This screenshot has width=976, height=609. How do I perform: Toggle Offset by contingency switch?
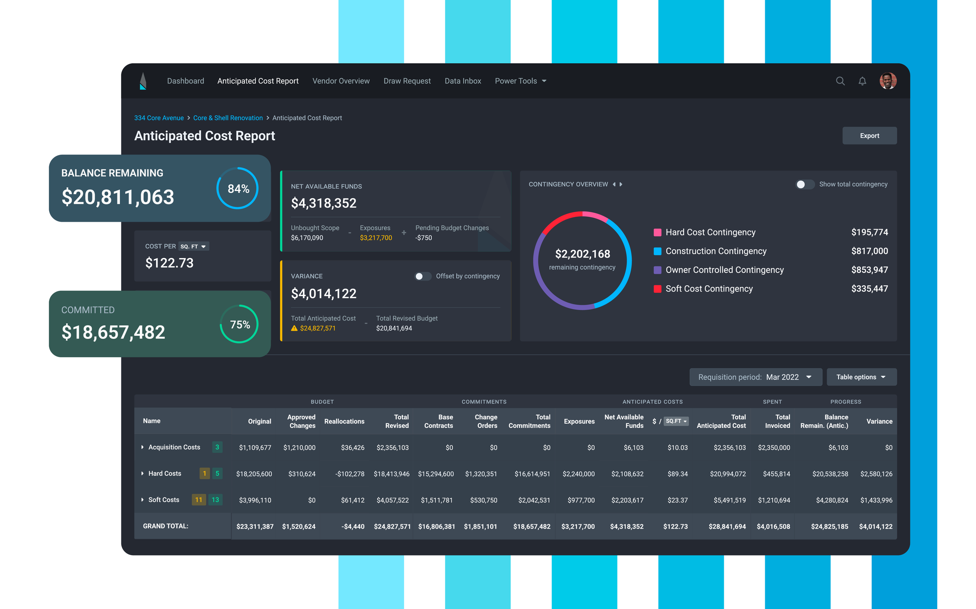pos(422,276)
